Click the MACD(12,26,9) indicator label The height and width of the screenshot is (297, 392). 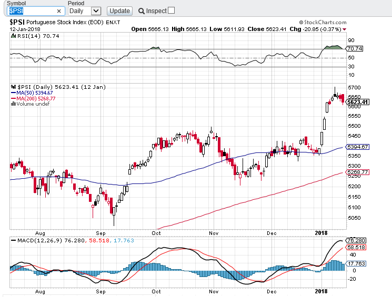click(x=39, y=241)
